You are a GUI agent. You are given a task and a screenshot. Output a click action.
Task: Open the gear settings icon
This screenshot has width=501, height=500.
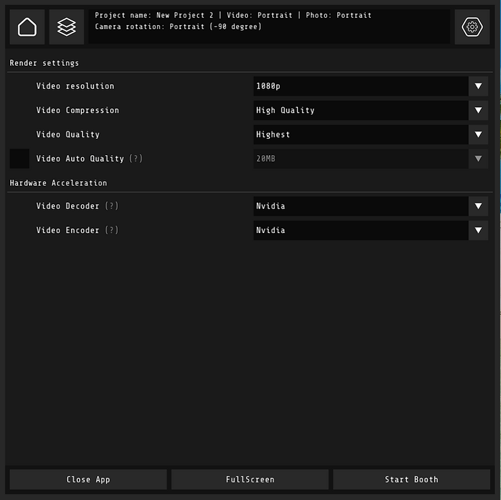(x=472, y=27)
